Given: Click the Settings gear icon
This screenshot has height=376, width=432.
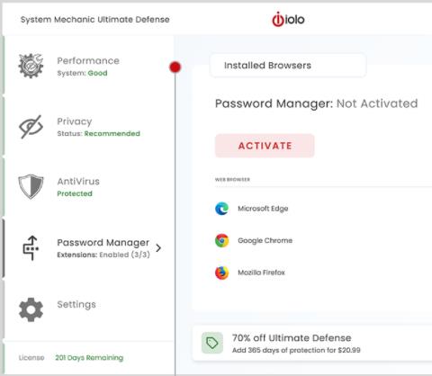Looking at the screenshot, I should click(31, 309).
